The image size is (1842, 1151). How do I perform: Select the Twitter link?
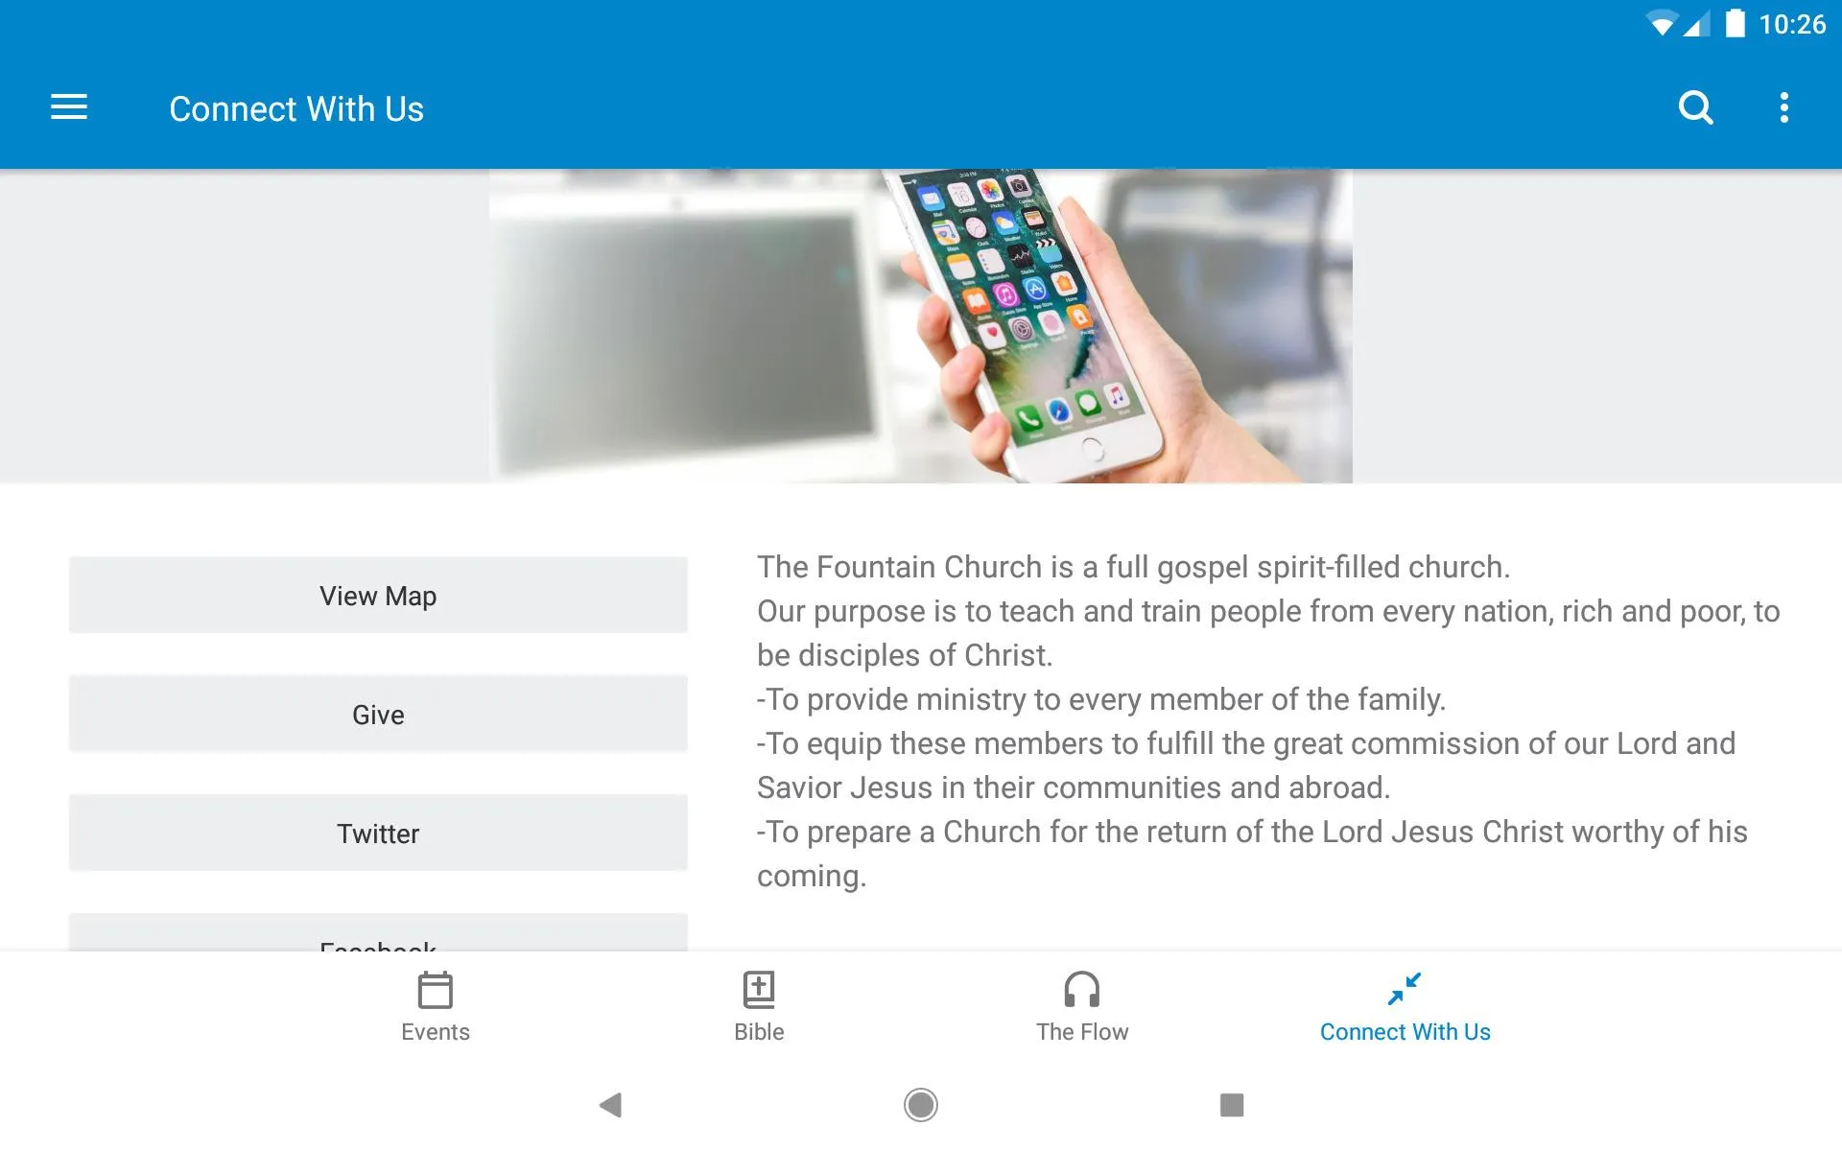pyautogui.click(x=378, y=833)
